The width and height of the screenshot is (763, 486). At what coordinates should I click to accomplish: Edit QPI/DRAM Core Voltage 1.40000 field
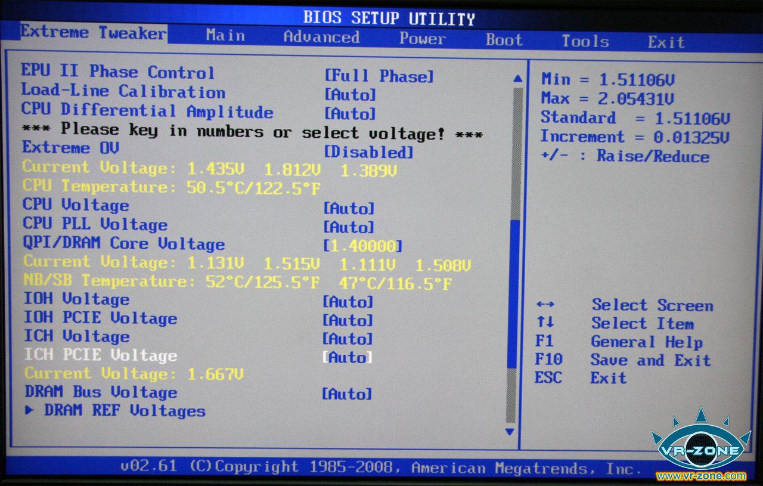click(x=363, y=246)
